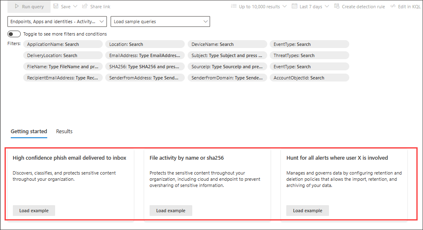This screenshot has width=423, height=230.
Task: Click the Share link arrow icon
Action: coord(85,6)
